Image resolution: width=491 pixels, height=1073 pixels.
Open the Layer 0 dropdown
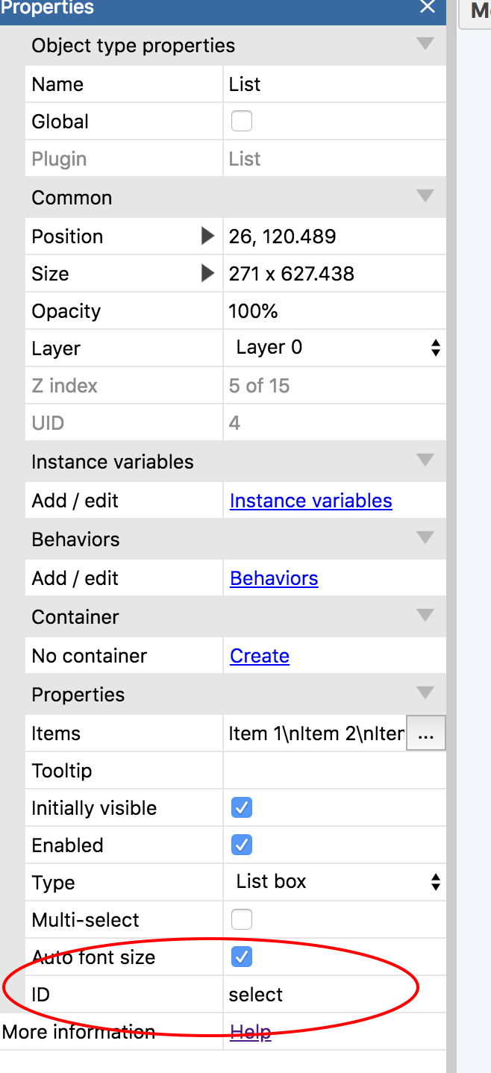click(335, 348)
